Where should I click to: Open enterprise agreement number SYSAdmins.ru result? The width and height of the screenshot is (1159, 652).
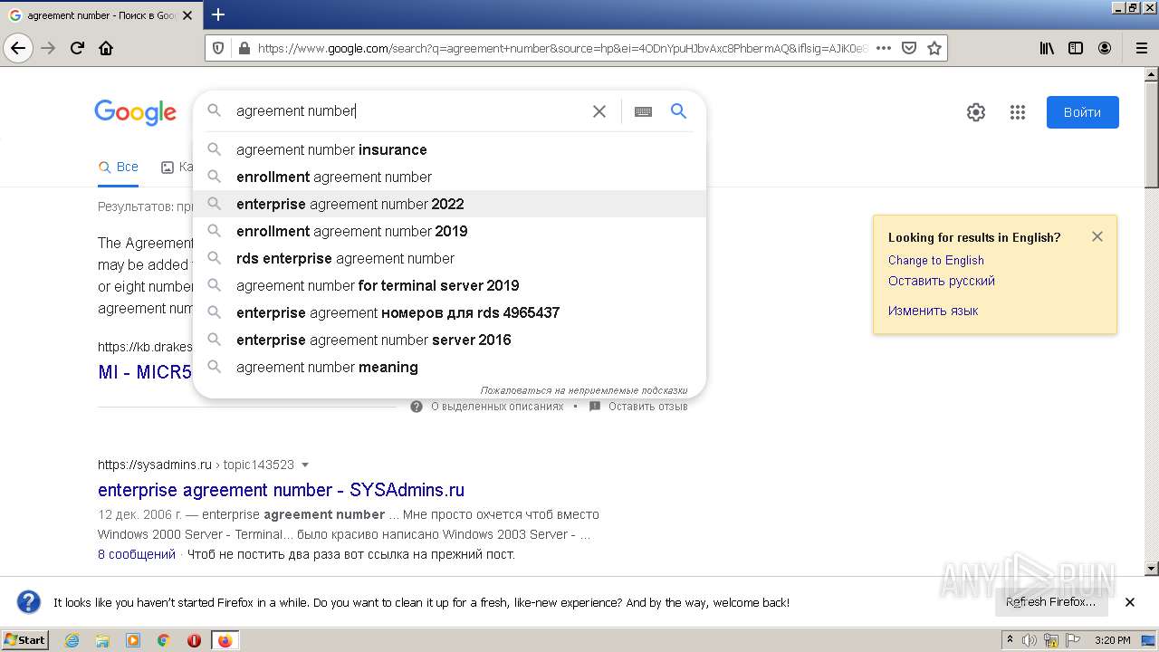281,490
